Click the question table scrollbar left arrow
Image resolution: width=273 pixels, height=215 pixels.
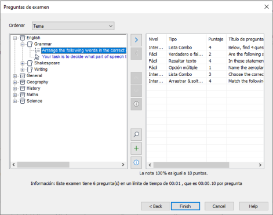[150, 165]
